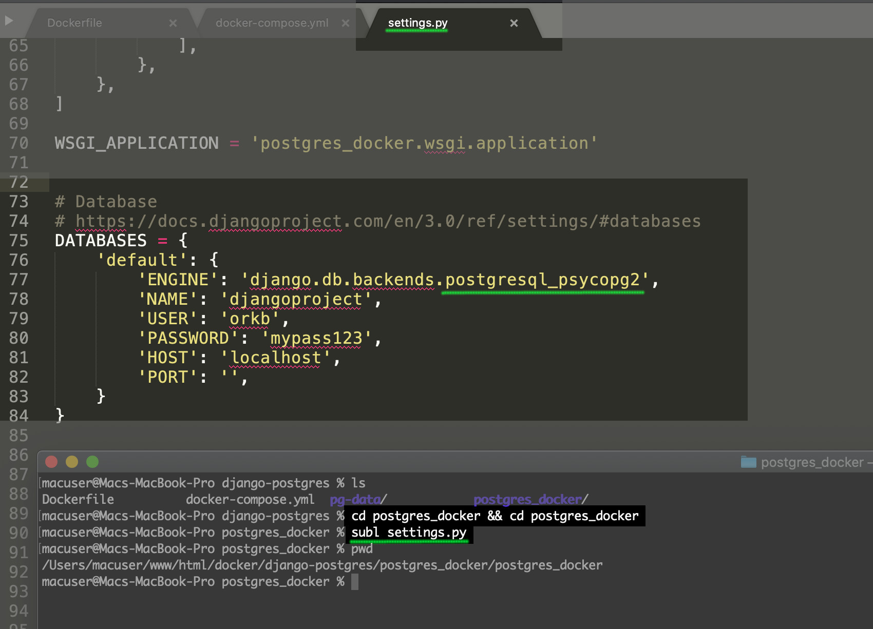Click the word DATABASES in the editor

click(x=101, y=240)
